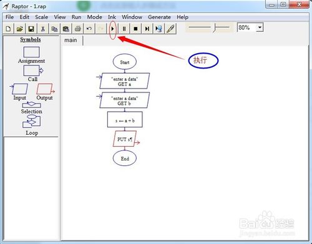
Task: Adjust the execution speed slider
Action: [214, 27]
